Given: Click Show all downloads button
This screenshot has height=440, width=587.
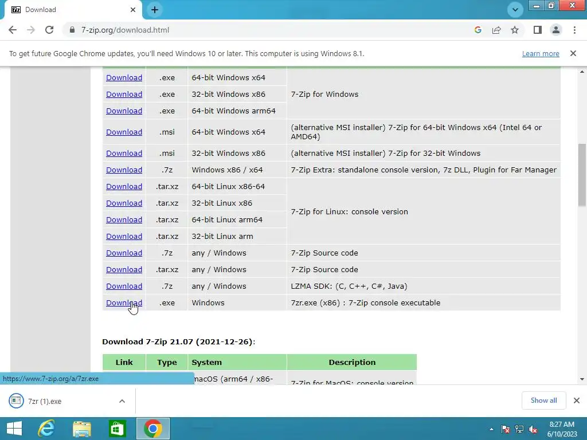Looking at the screenshot, I should tap(543, 400).
